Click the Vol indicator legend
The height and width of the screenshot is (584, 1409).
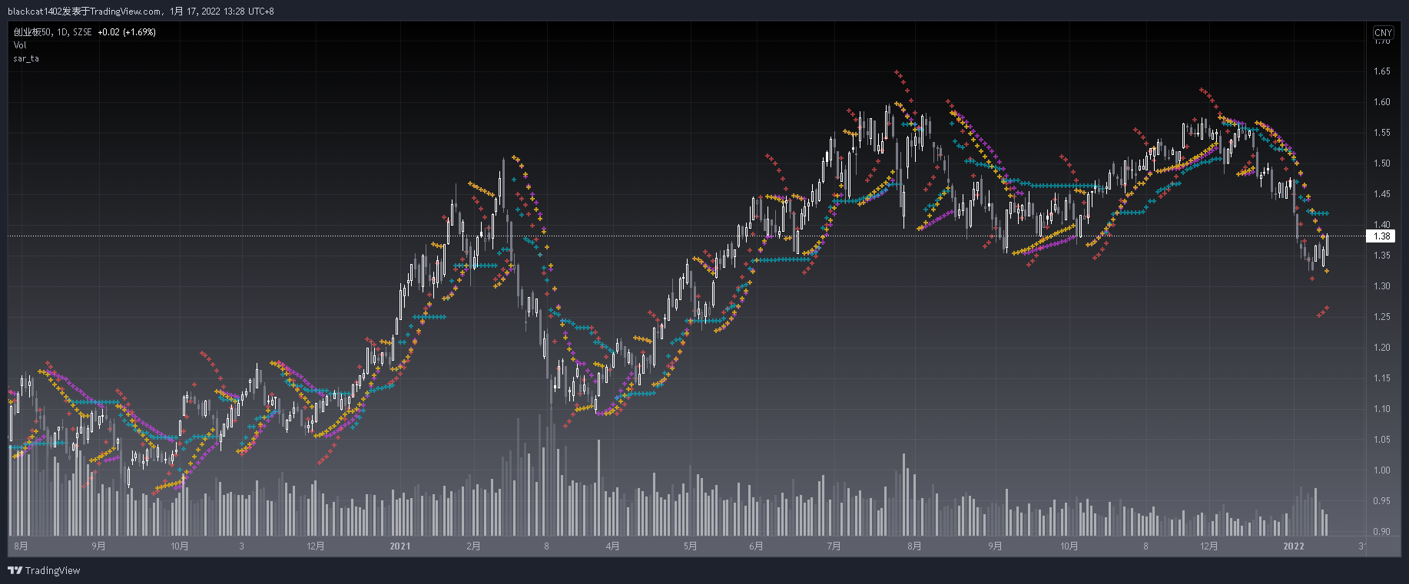click(x=20, y=45)
